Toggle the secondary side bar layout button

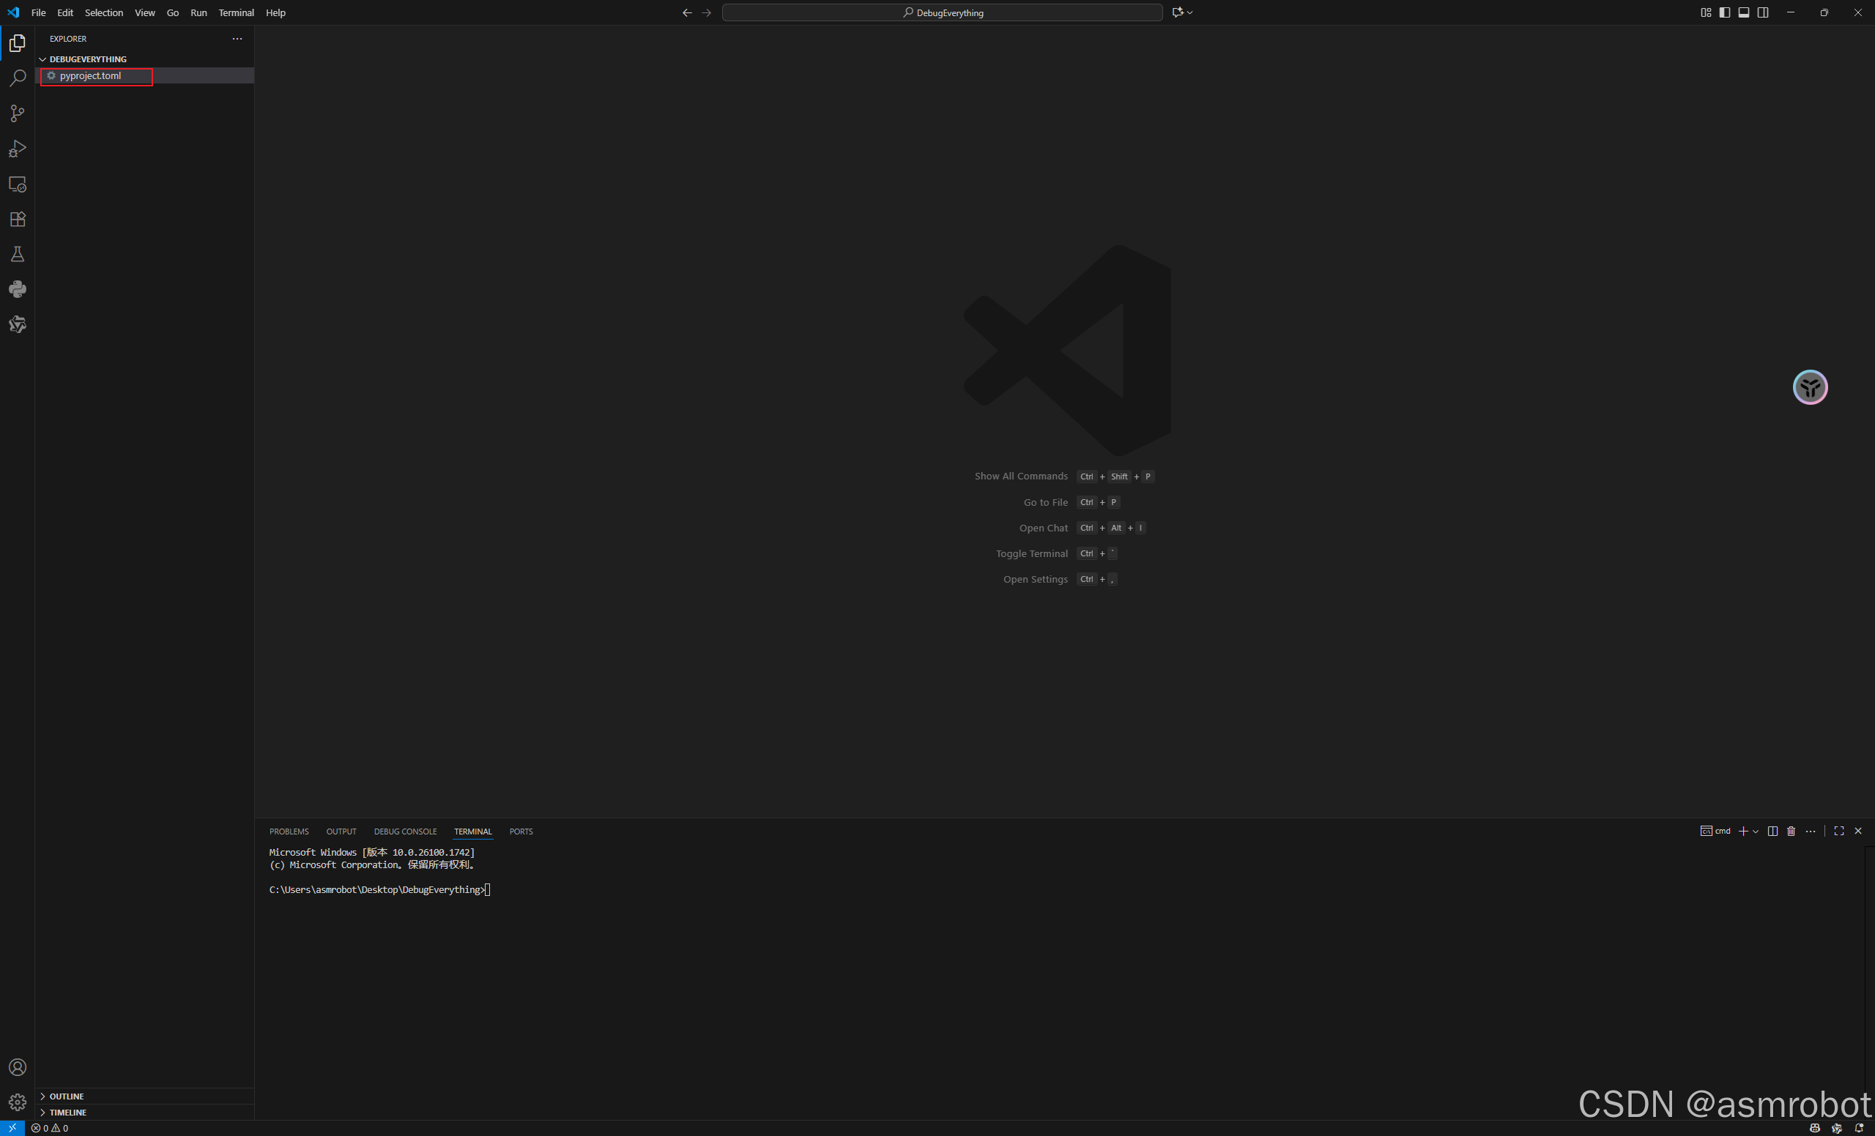1762,12
